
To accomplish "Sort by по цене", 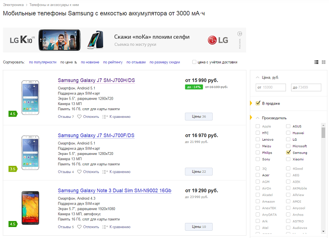I will (x=66, y=62).
